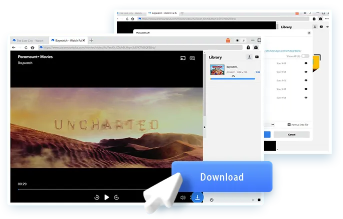Open the subtitles keyboard icon on player
343x219 pixels.
192,58
